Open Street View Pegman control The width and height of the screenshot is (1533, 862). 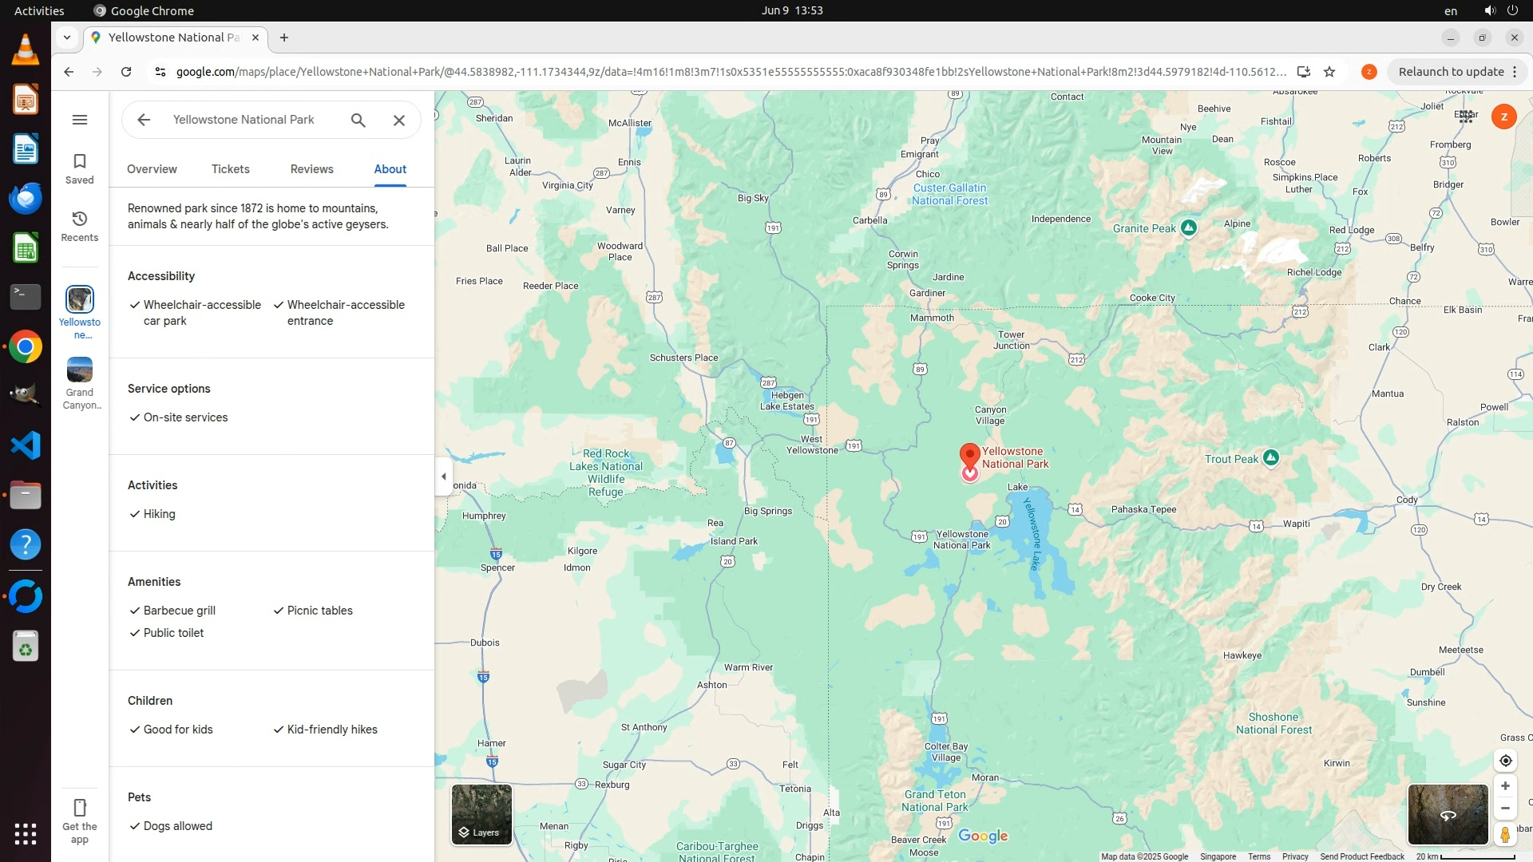1505,835
